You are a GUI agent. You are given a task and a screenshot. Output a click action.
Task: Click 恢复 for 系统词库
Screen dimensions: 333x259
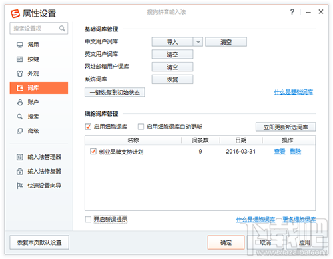pos(172,79)
